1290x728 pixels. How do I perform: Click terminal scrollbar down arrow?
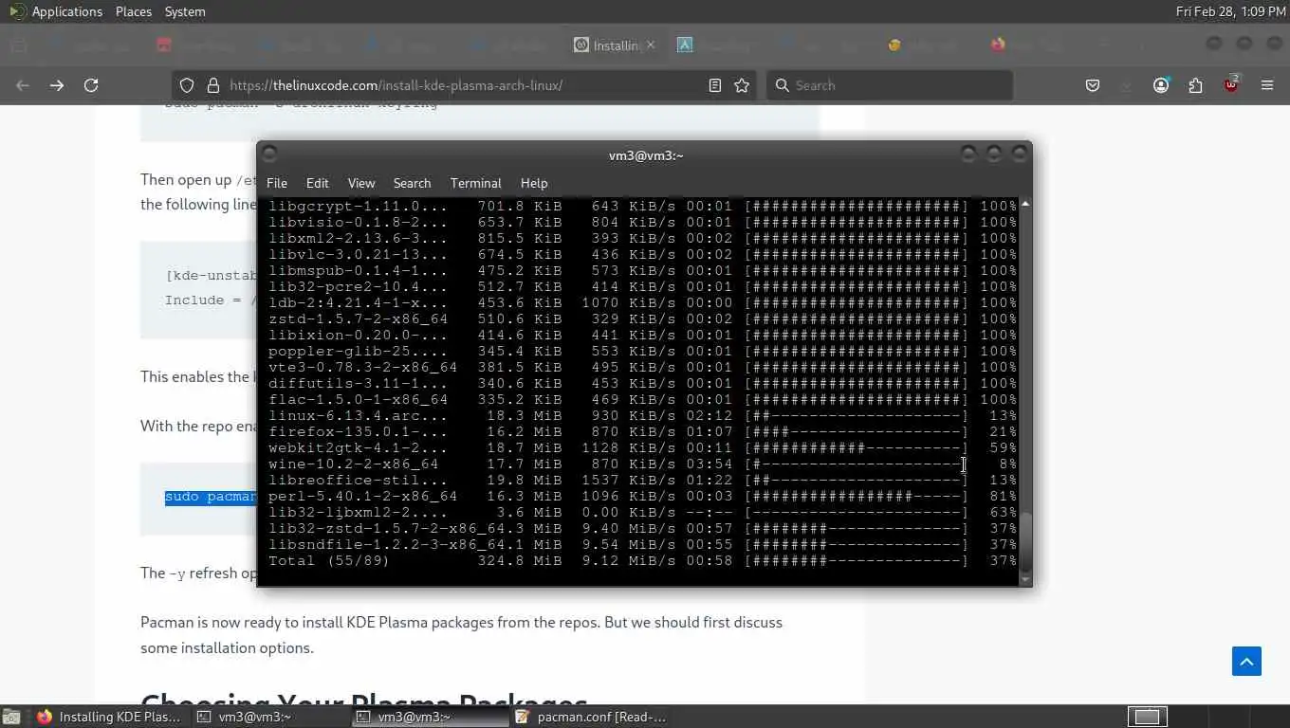click(1025, 579)
